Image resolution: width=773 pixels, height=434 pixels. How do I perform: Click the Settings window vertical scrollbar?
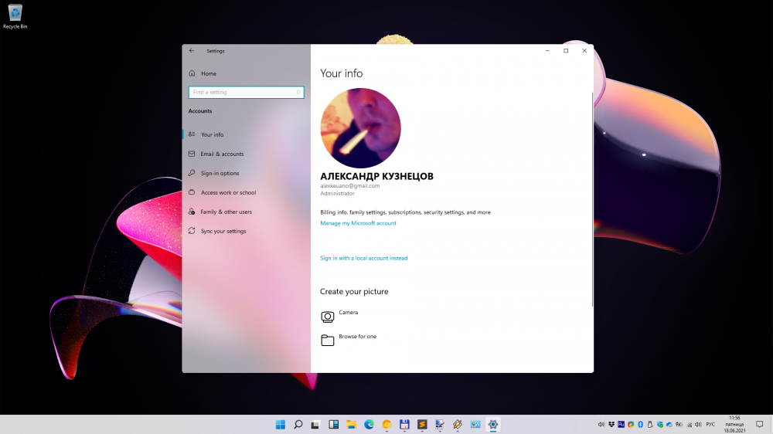[592, 198]
